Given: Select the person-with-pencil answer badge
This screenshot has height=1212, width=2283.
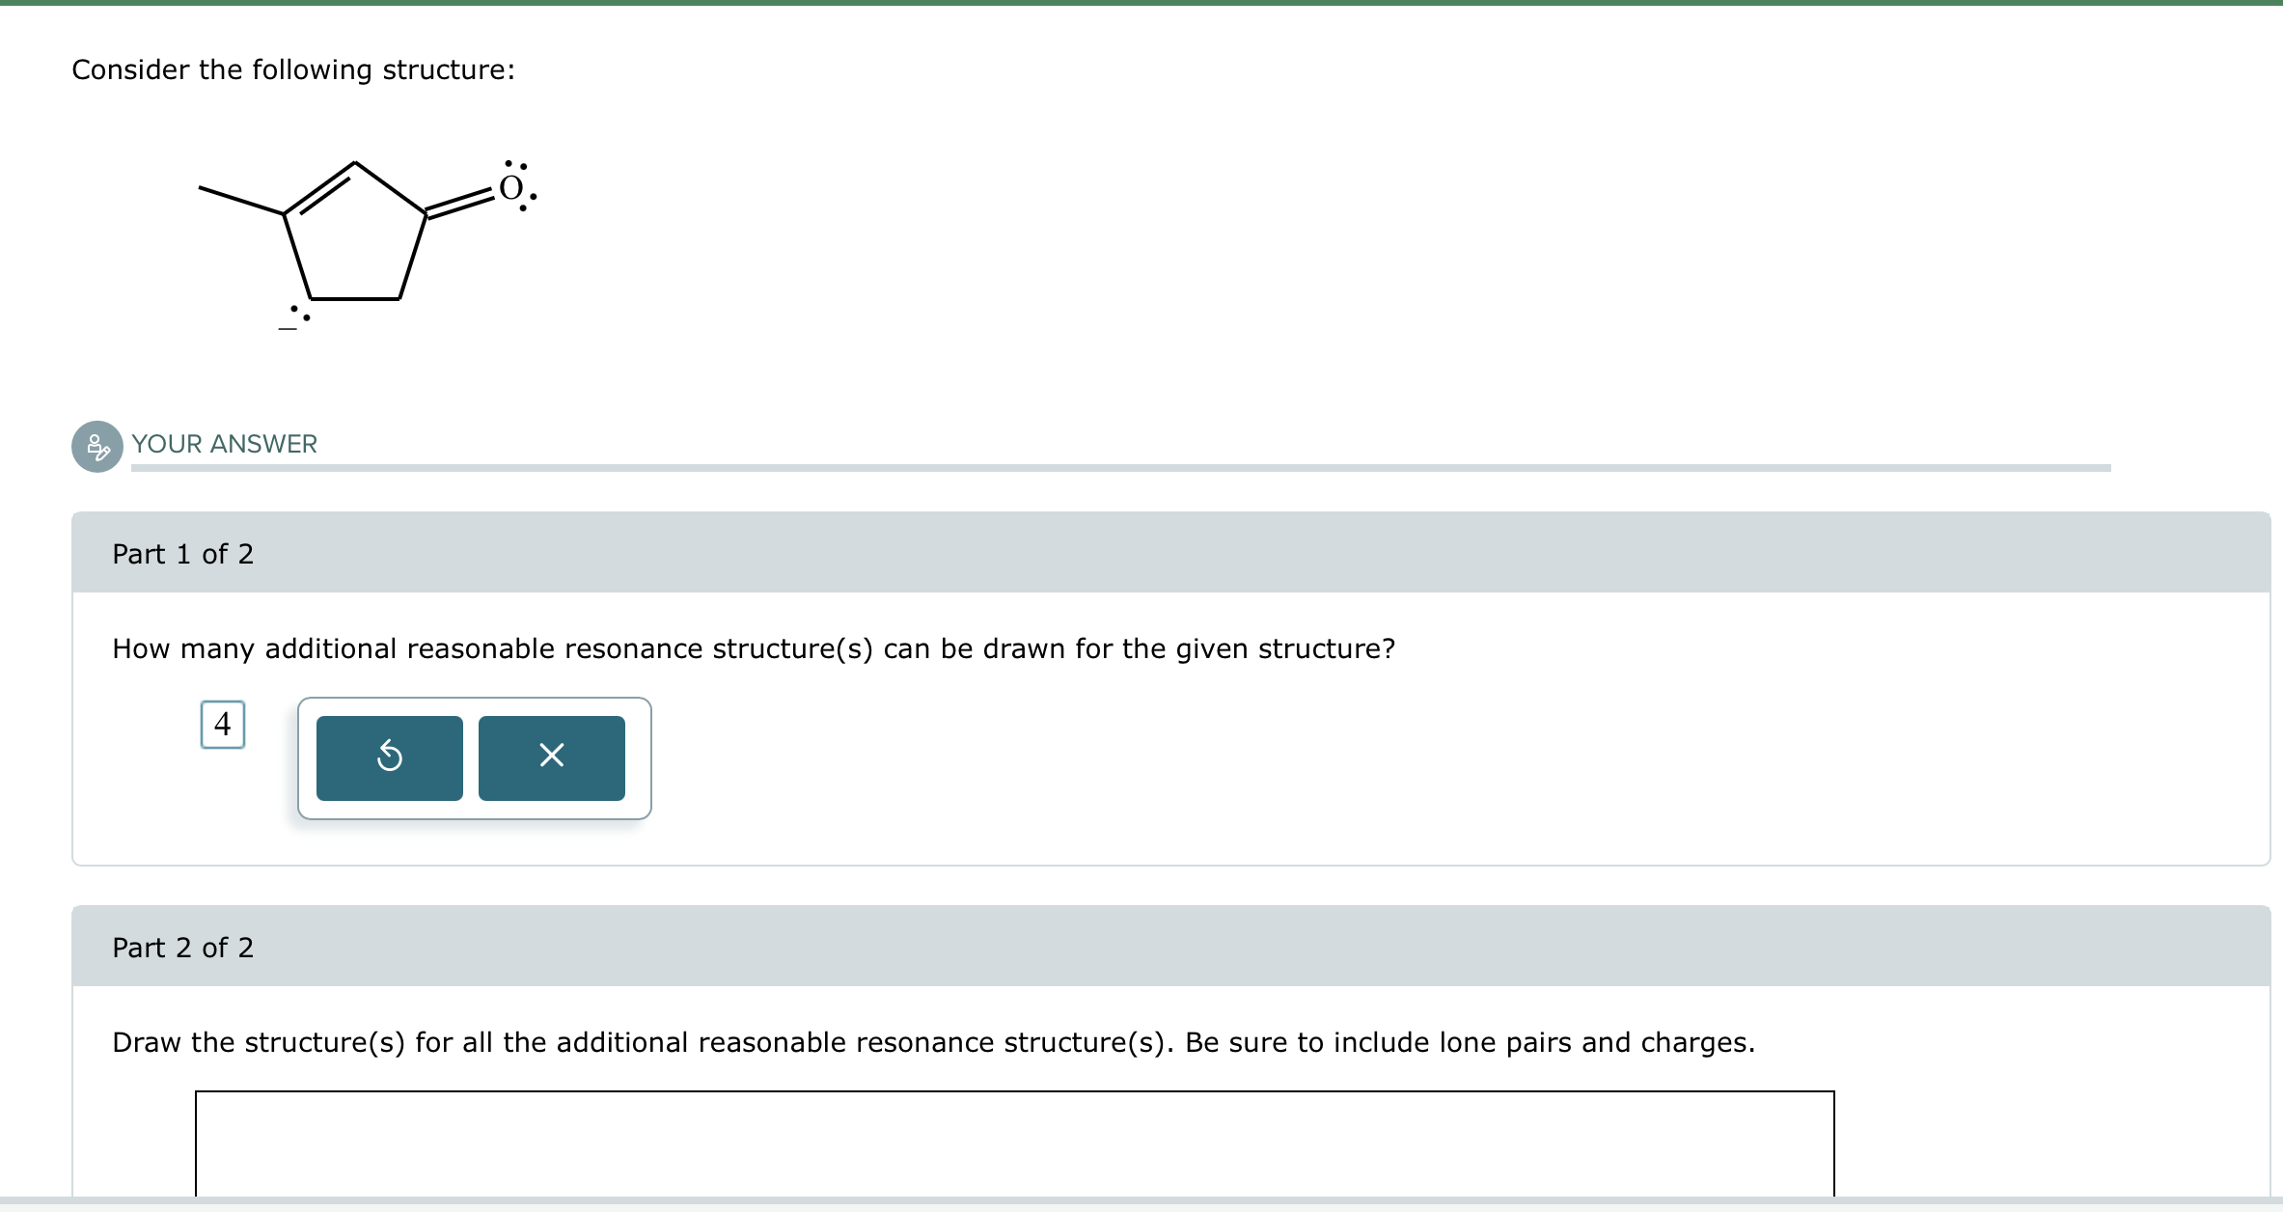Looking at the screenshot, I should [x=96, y=446].
